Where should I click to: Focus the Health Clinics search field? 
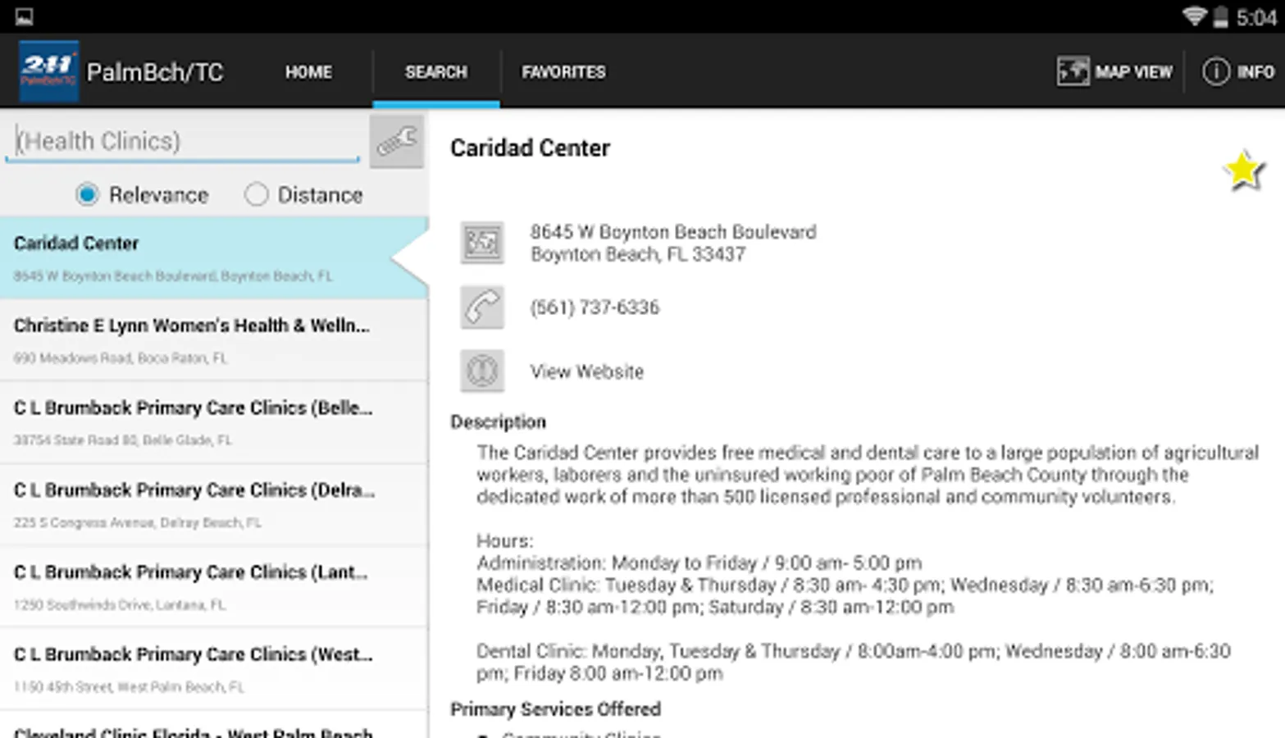[183, 141]
